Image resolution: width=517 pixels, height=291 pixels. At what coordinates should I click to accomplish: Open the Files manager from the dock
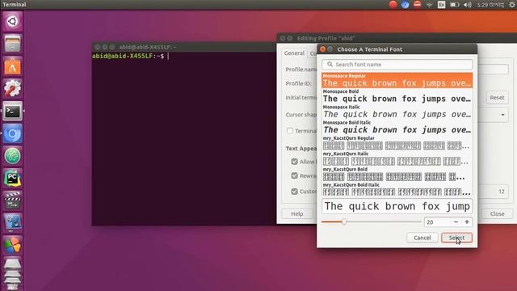[x=13, y=44]
